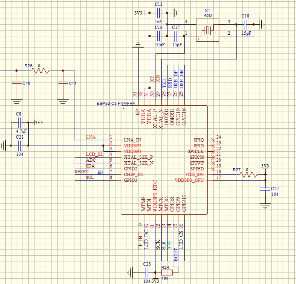This screenshot has height=284, width=296.
Task: Select capacitor C8 symbol
Action: [x=19, y=123]
